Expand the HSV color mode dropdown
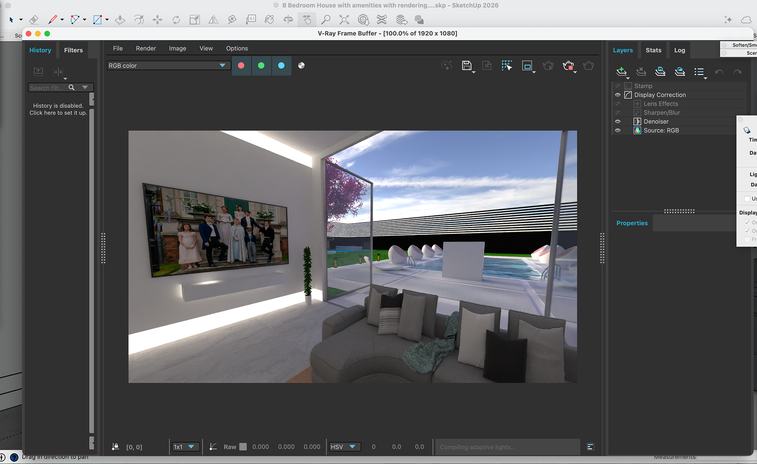 pyautogui.click(x=344, y=447)
